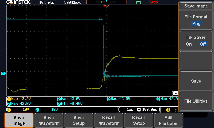This screenshot has height=128, width=214.
Task: Turn Ink Saver On
Action: (x=189, y=44)
